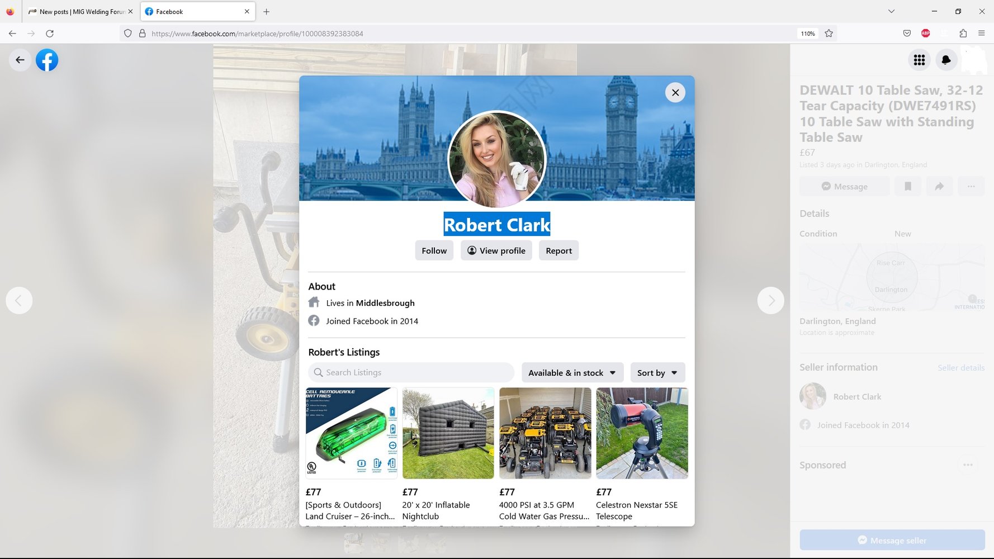Click the View profile button
This screenshot has height=559, width=994.
[496, 250]
